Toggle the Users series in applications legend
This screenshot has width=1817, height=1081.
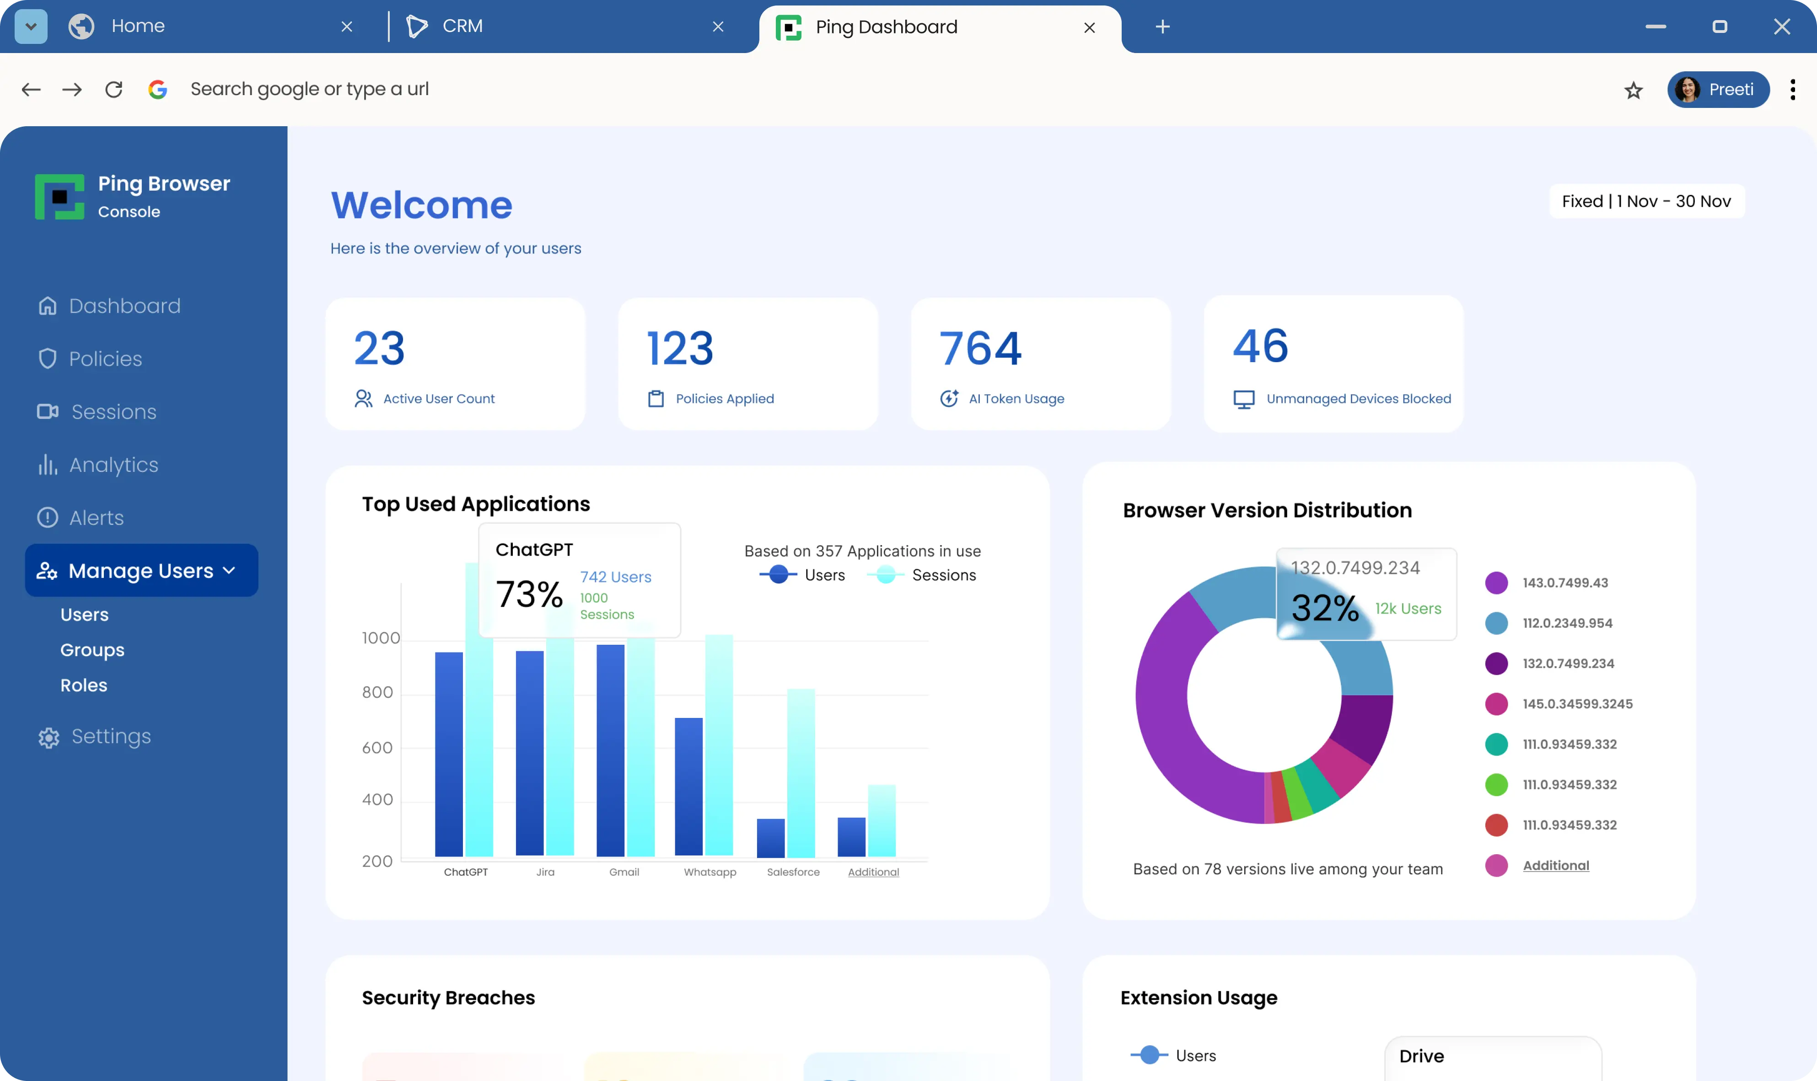click(778, 575)
